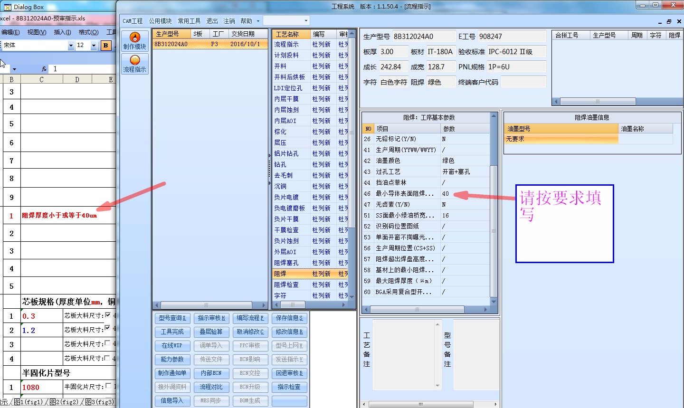Switch to Excel sheet tab 图1(fig1)
This screenshot has height=408, width=684.
click(x=28, y=402)
